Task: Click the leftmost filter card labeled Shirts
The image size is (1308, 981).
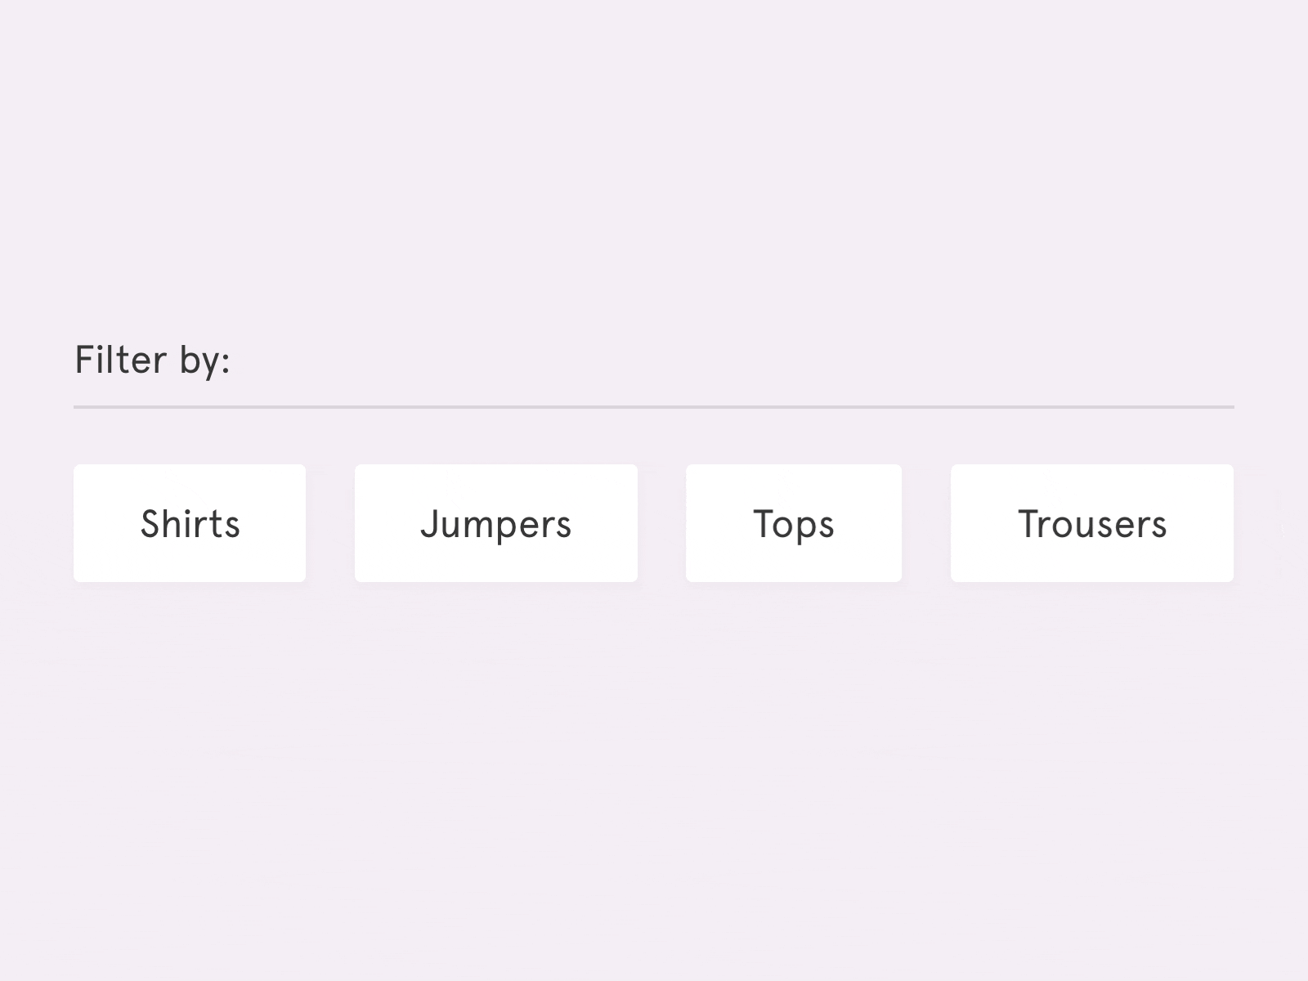Action: click(189, 522)
